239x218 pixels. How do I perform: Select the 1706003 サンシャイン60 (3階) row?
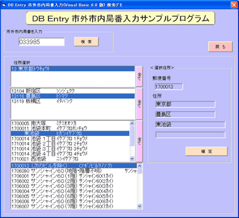point(74,186)
